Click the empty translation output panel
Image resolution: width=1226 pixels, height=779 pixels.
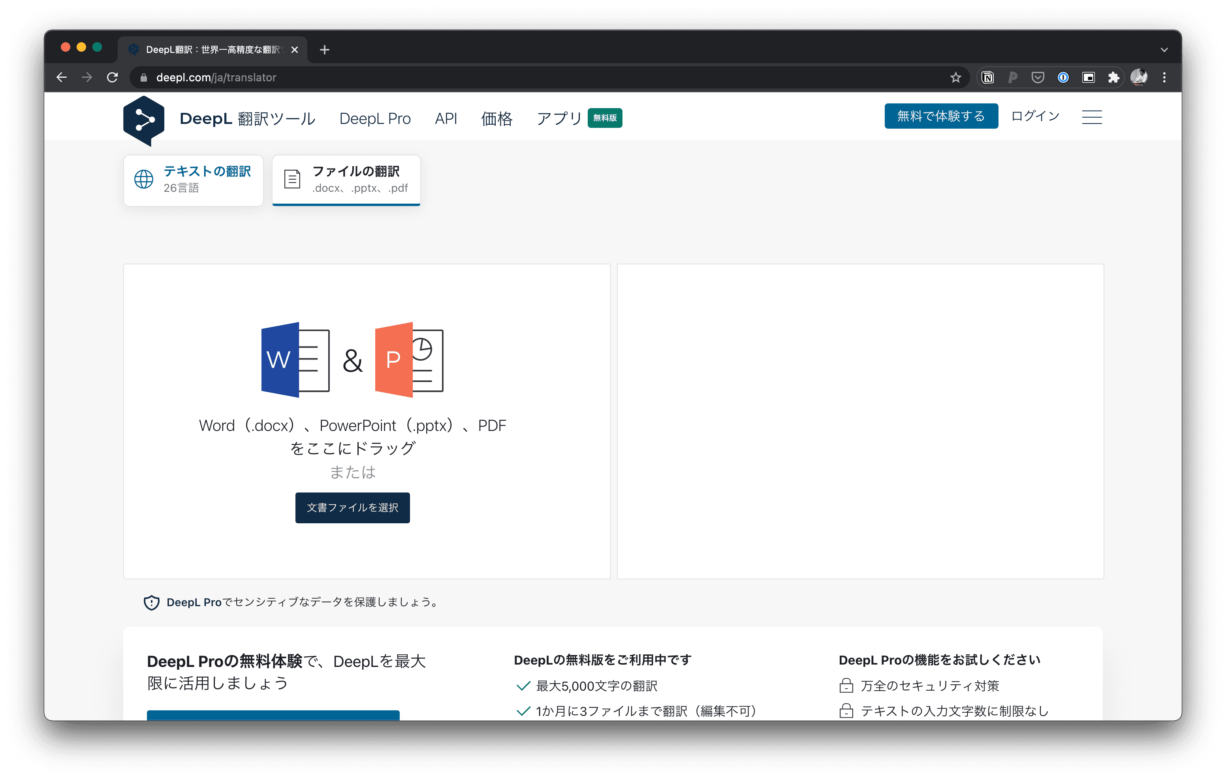click(860, 421)
